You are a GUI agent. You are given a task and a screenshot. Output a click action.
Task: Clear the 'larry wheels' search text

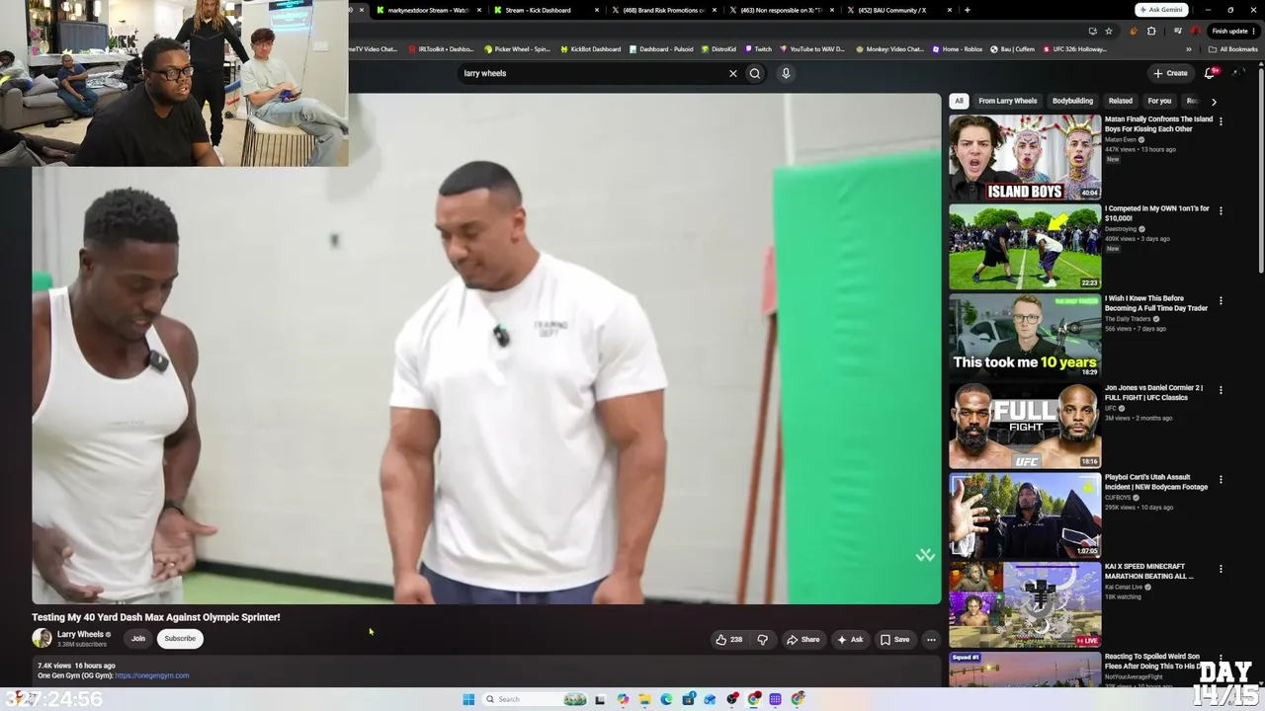click(733, 73)
